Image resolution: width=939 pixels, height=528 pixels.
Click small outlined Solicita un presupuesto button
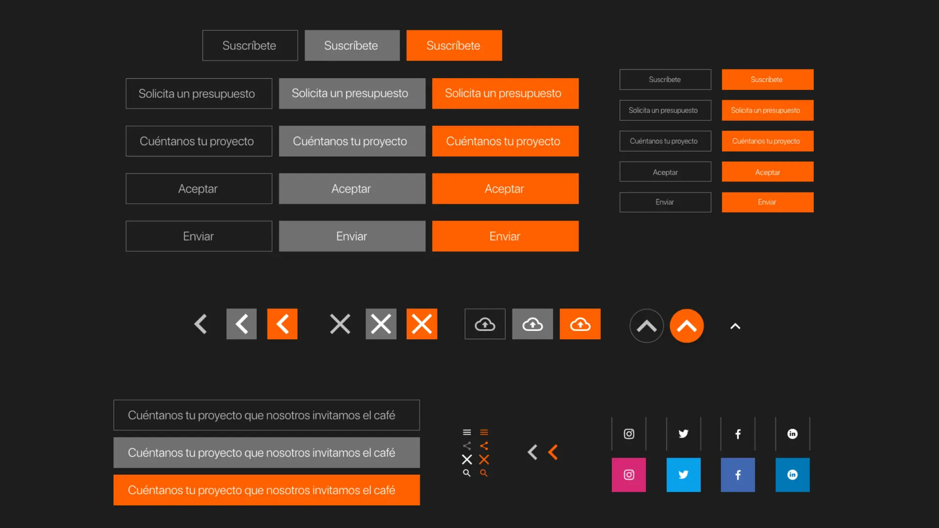point(665,110)
